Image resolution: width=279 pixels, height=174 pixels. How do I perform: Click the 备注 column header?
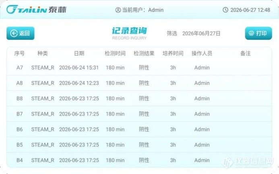click(x=245, y=53)
